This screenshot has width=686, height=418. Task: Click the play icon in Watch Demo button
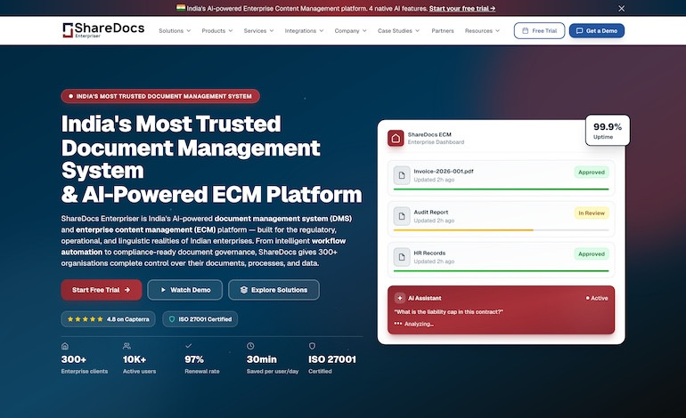163,290
